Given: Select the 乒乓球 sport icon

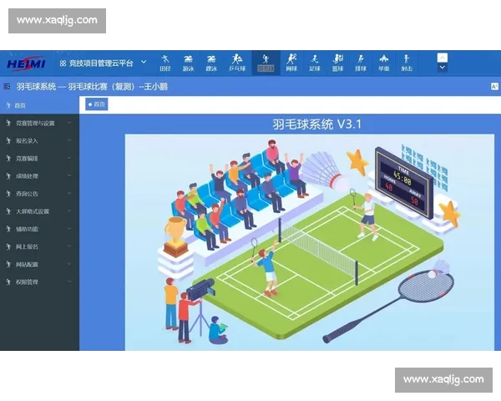Looking at the screenshot, I should pyautogui.click(x=237, y=62).
